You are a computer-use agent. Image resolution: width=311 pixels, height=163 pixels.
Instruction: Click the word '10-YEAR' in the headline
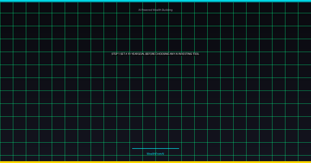pos(133,54)
